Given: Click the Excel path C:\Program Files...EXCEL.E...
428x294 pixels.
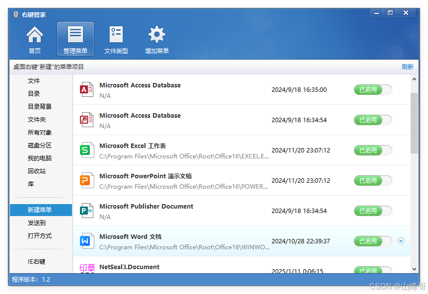Looking at the screenshot, I should (x=184, y=156).
